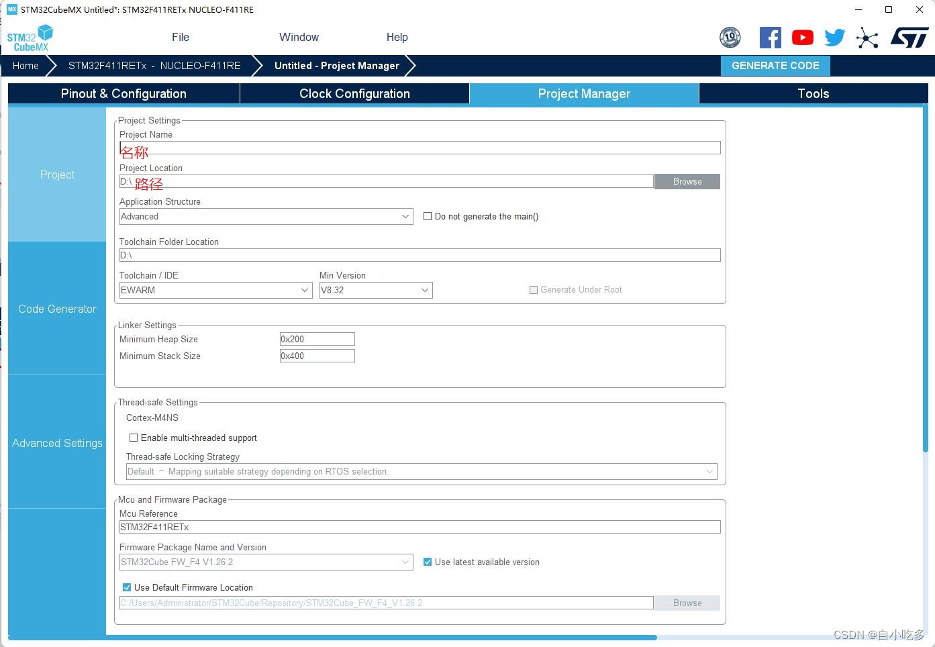Click the Mcu Reference field STM32F411RETx

click(x=420, y=527)
